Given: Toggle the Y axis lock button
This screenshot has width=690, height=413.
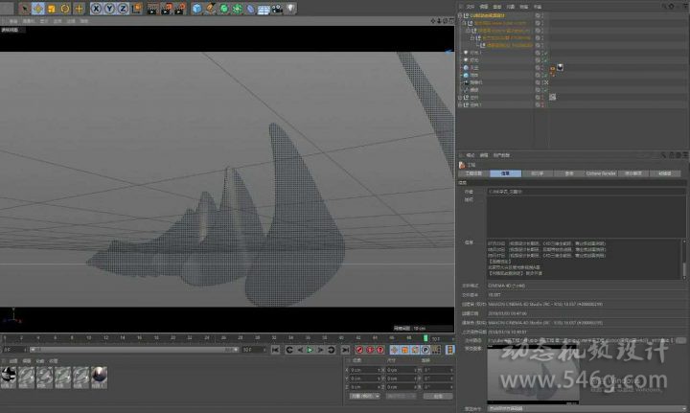Looking at the screenshot, I should click(x=109, y=9).
